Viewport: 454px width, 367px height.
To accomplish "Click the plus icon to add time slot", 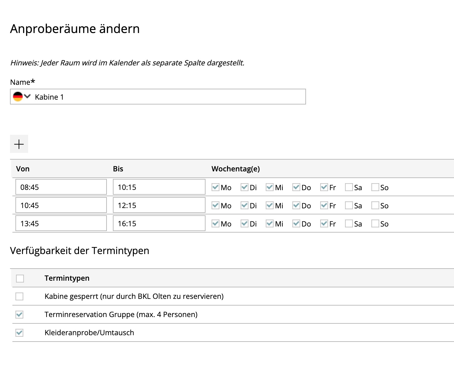I will [19, 144].
